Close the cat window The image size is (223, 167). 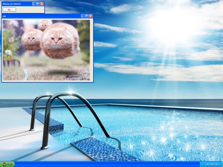(91, 16)
